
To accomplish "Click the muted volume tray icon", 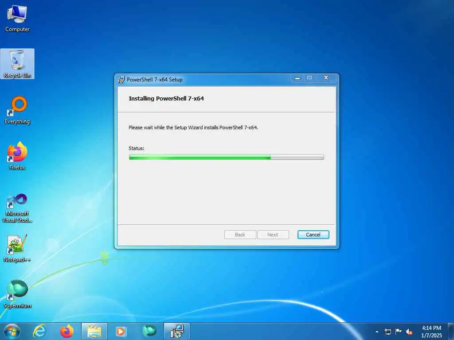I will tap(409, 332).
